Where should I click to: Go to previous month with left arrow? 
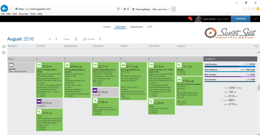49,39
